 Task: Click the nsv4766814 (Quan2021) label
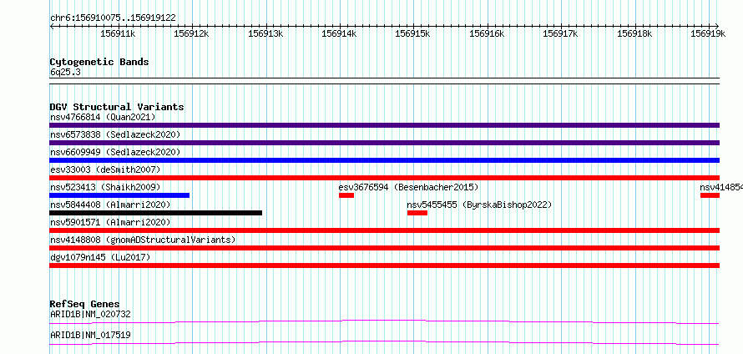[103, 117]
